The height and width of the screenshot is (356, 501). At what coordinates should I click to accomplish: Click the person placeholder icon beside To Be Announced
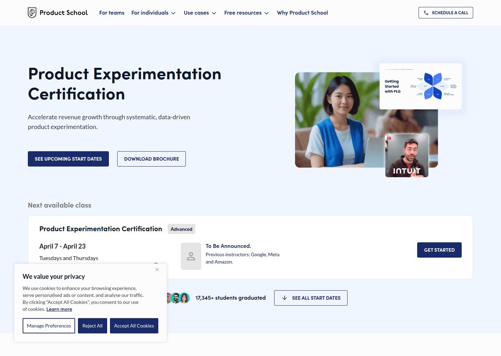point(191,256)
